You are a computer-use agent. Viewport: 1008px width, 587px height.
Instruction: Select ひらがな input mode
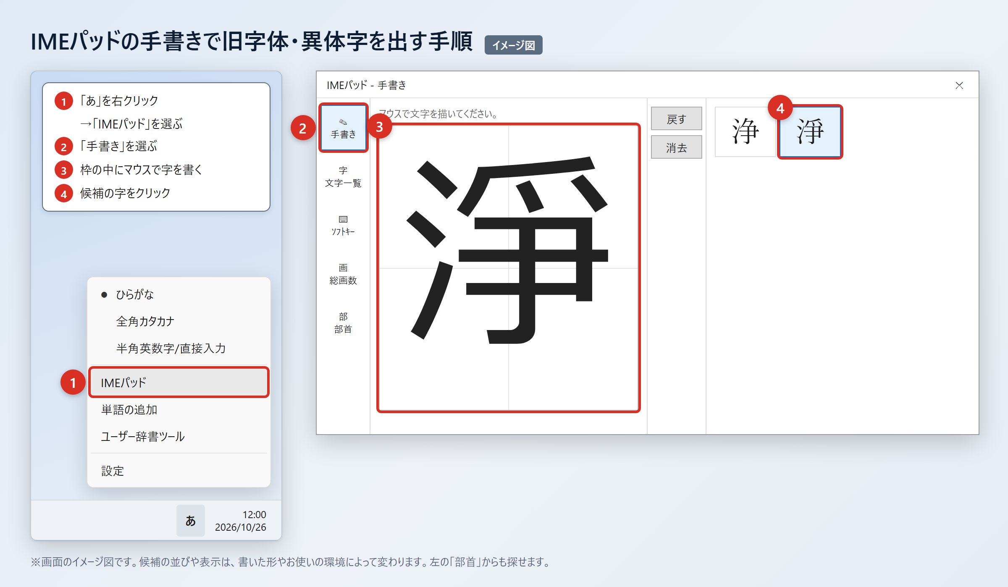(179, 295)
